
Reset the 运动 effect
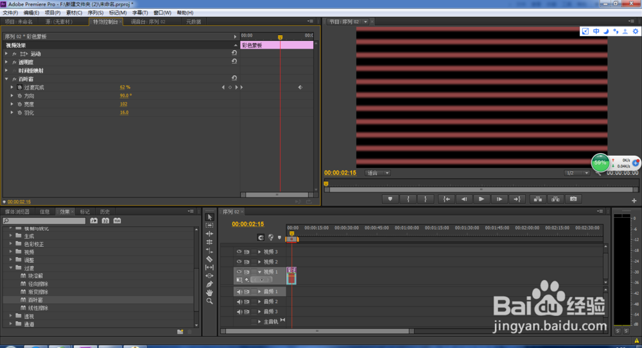234,53
